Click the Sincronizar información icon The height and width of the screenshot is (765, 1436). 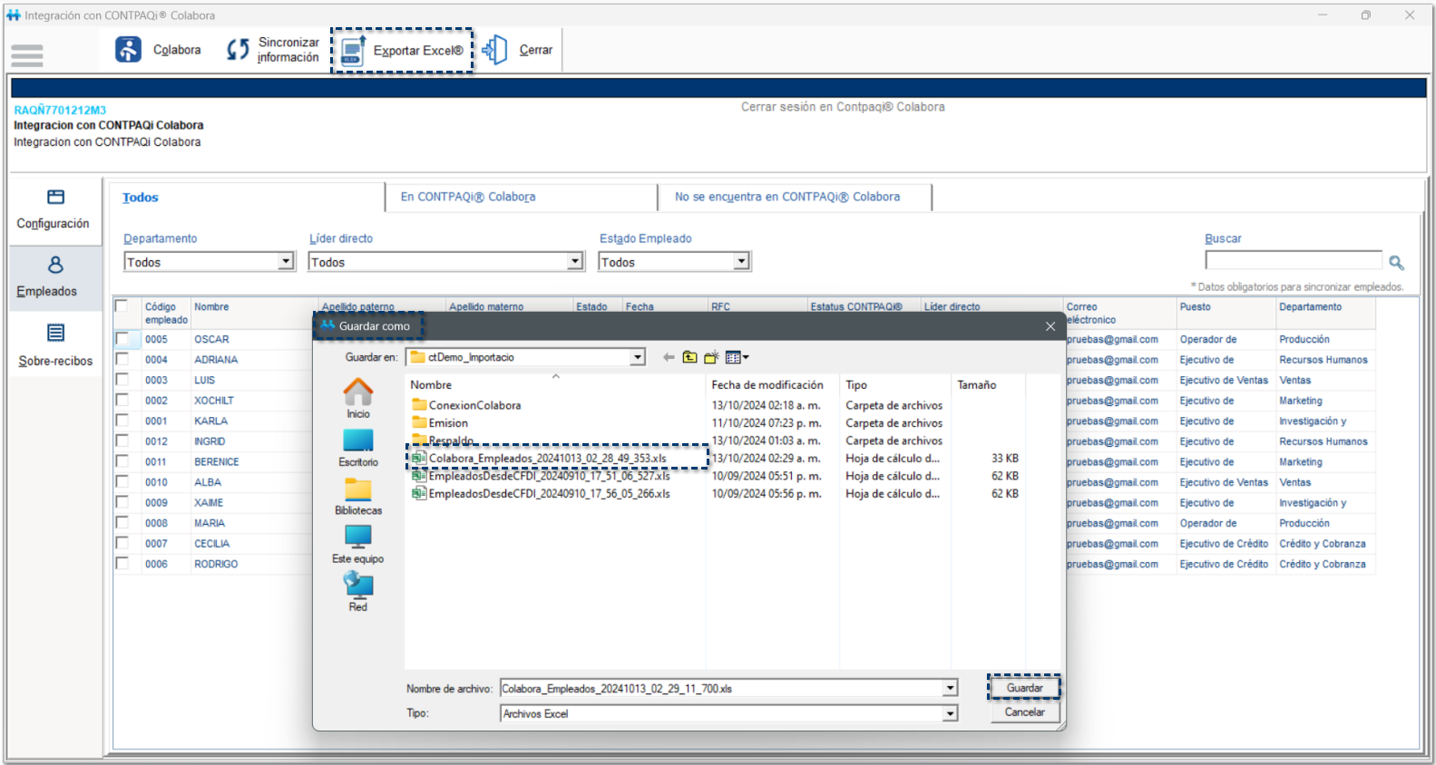[238, 50]
